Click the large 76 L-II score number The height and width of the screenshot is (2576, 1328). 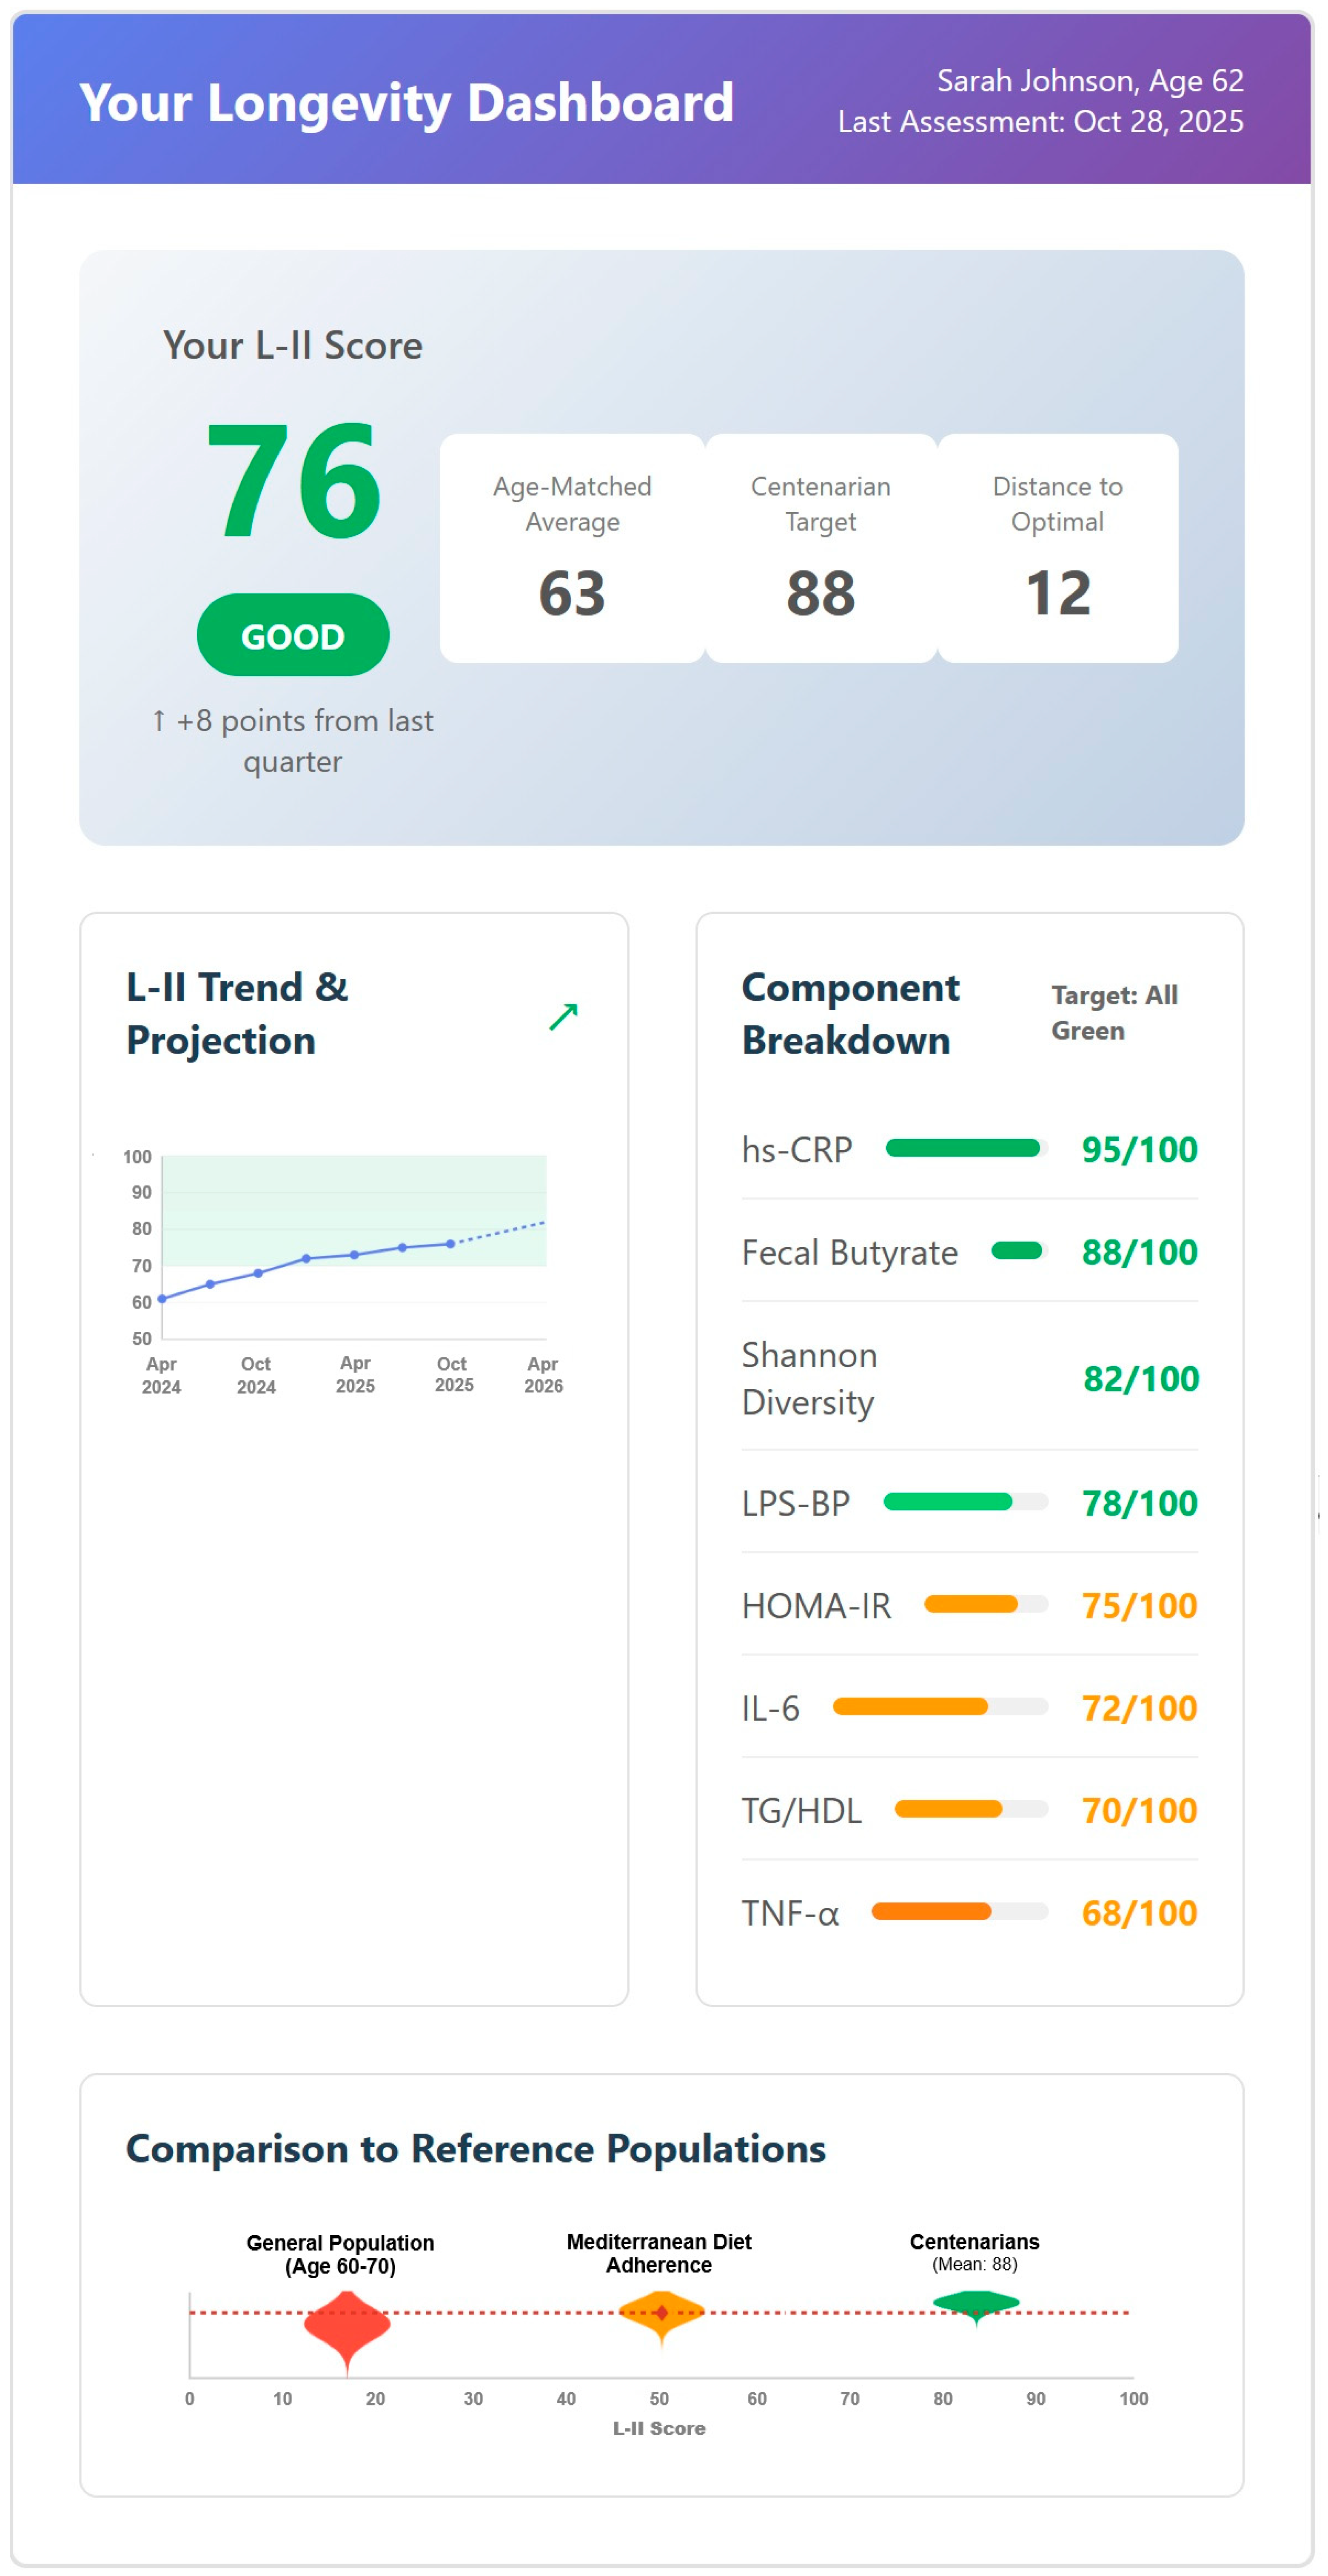tap(293, 480)
